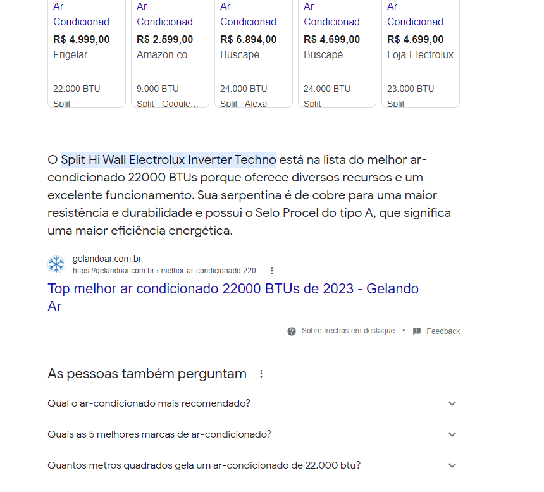The height and width of the screenshot is (492, 544).
Task: Open the Amazon R$ 2.599,00 product card
Action: pos(170,53)
